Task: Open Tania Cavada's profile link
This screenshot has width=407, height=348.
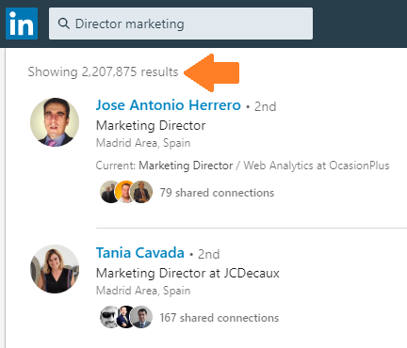Action: click(140, 253)
